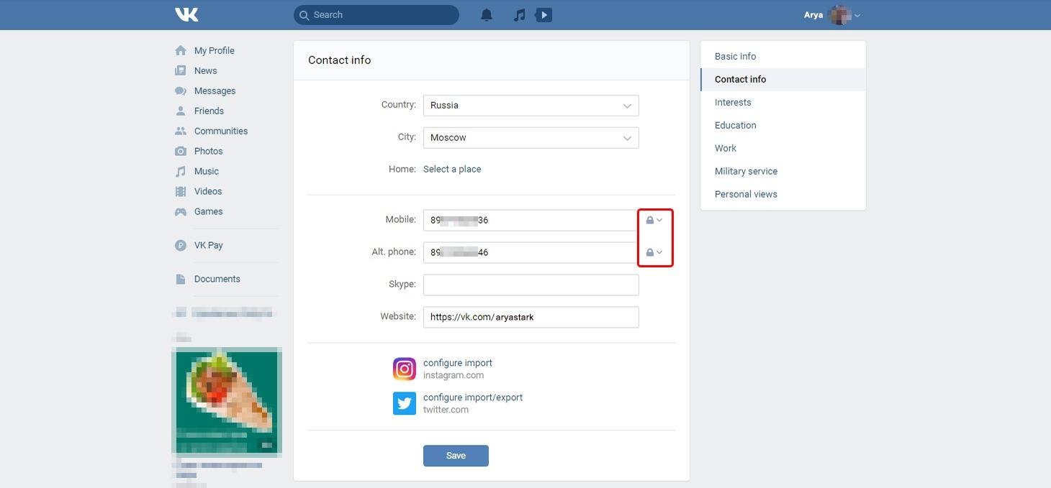Open the Education section
This screenshot has height=488, width=1051.
783,125
